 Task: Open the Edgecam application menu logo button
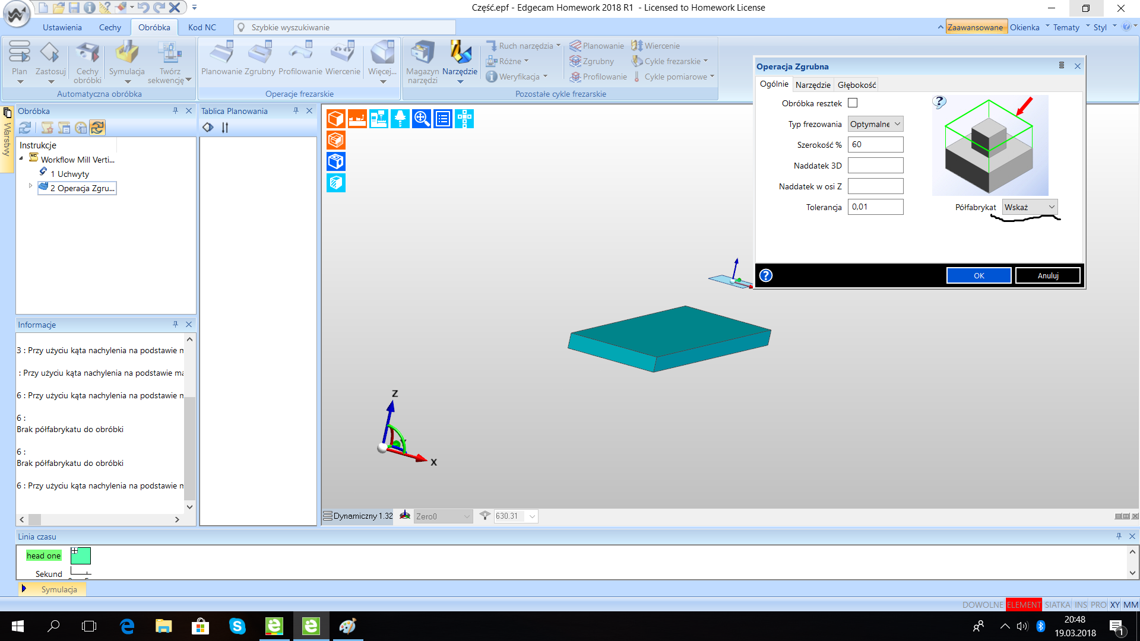pos(16,14)
